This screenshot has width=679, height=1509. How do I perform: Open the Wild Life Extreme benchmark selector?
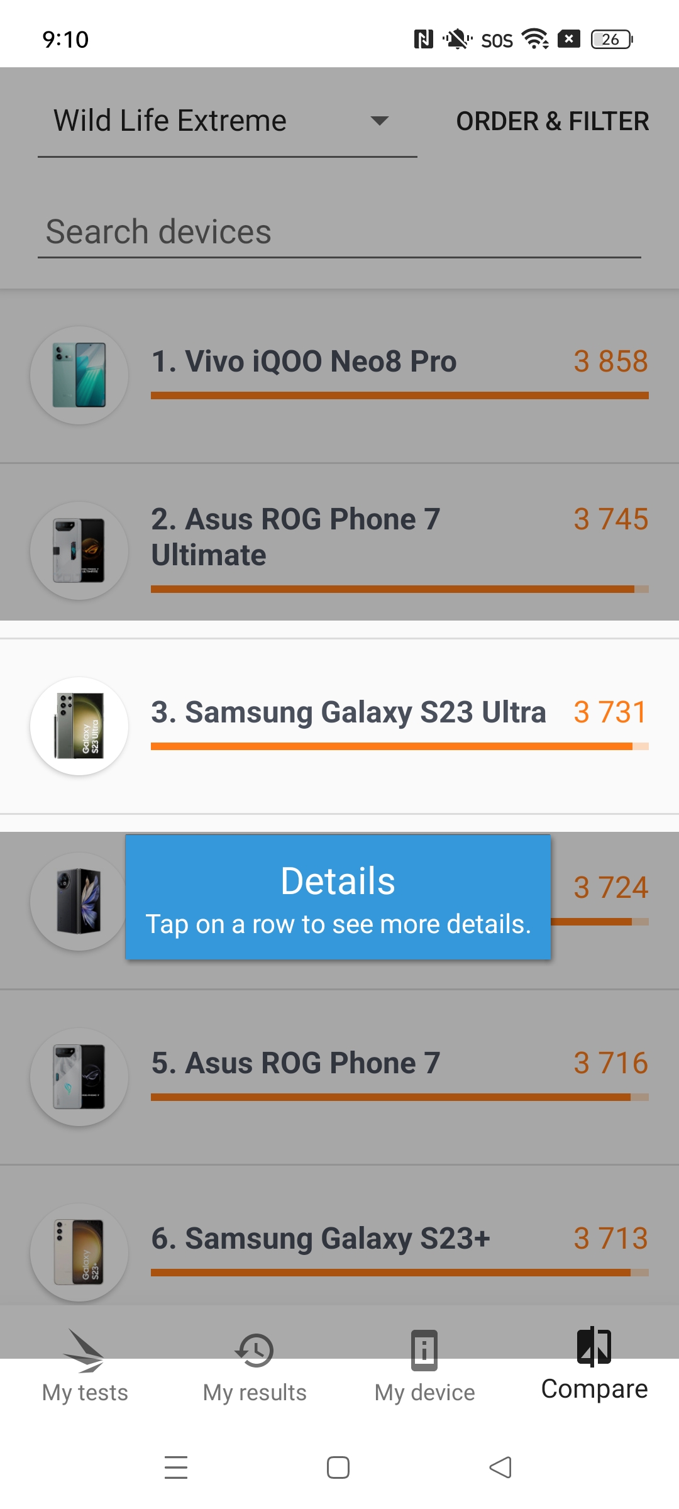coord(228,121)
